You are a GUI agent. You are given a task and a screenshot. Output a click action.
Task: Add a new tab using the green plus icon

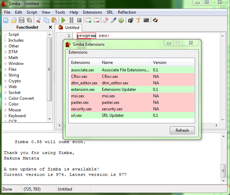[x=89, y=20]
